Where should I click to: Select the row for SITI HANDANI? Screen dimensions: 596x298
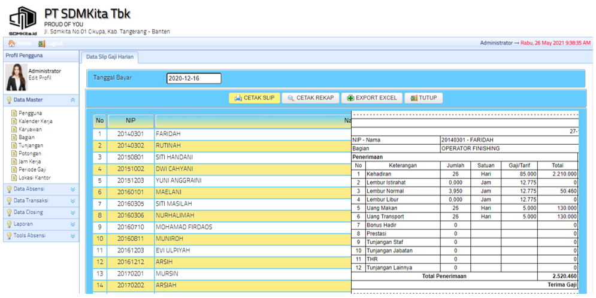(x=176, y=157)
